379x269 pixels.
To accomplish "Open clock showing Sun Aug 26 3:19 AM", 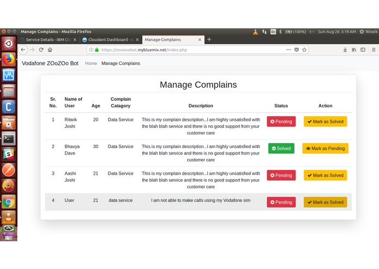I will click(x=337, y=32).
